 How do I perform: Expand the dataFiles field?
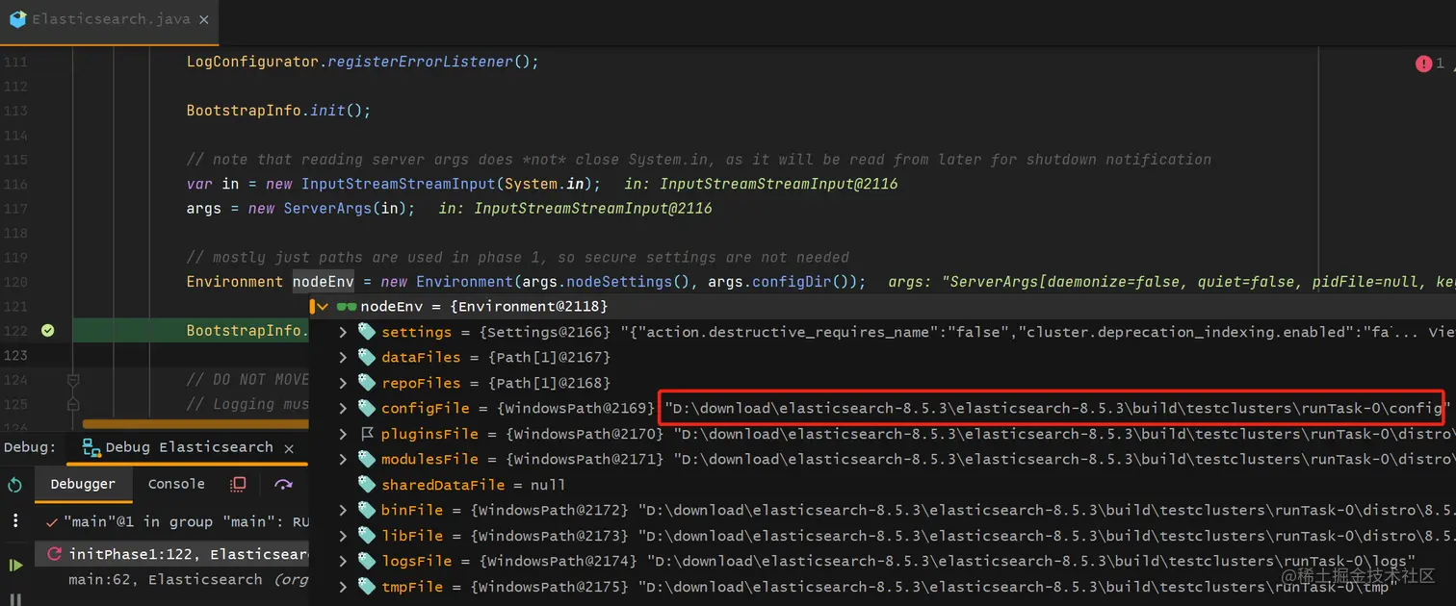click(x=343, y=357)
